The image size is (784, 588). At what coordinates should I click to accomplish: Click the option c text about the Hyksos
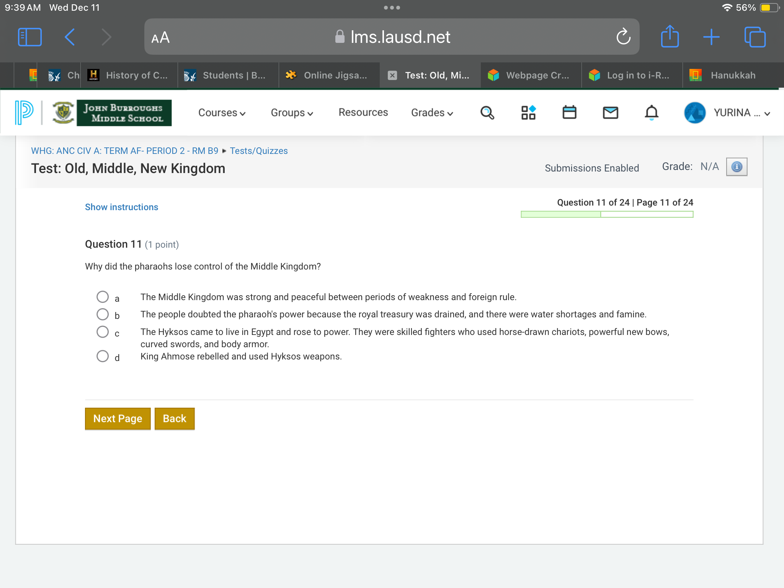pos(405,338)
